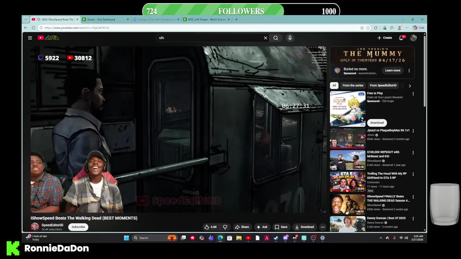Open the taskbar volume control
Screen dimensions: 461x259
click(406, 238)
